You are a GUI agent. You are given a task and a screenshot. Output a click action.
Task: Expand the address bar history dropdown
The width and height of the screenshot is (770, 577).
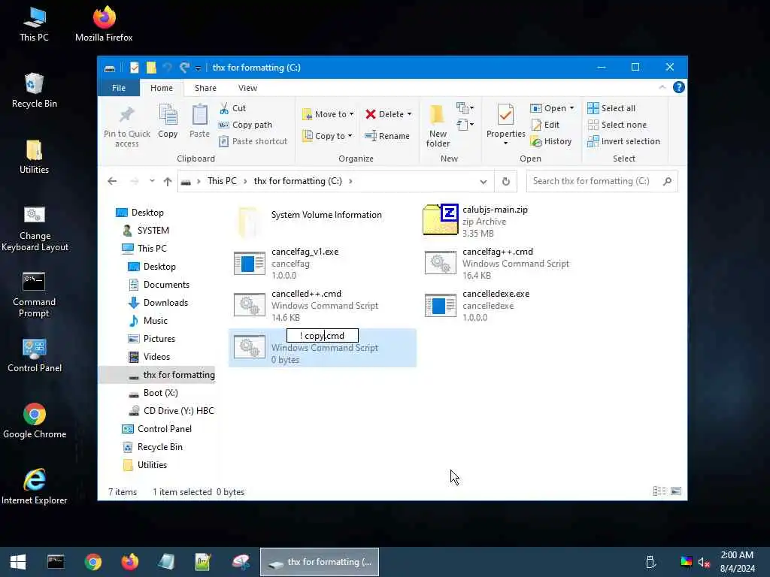pos(484,182)
